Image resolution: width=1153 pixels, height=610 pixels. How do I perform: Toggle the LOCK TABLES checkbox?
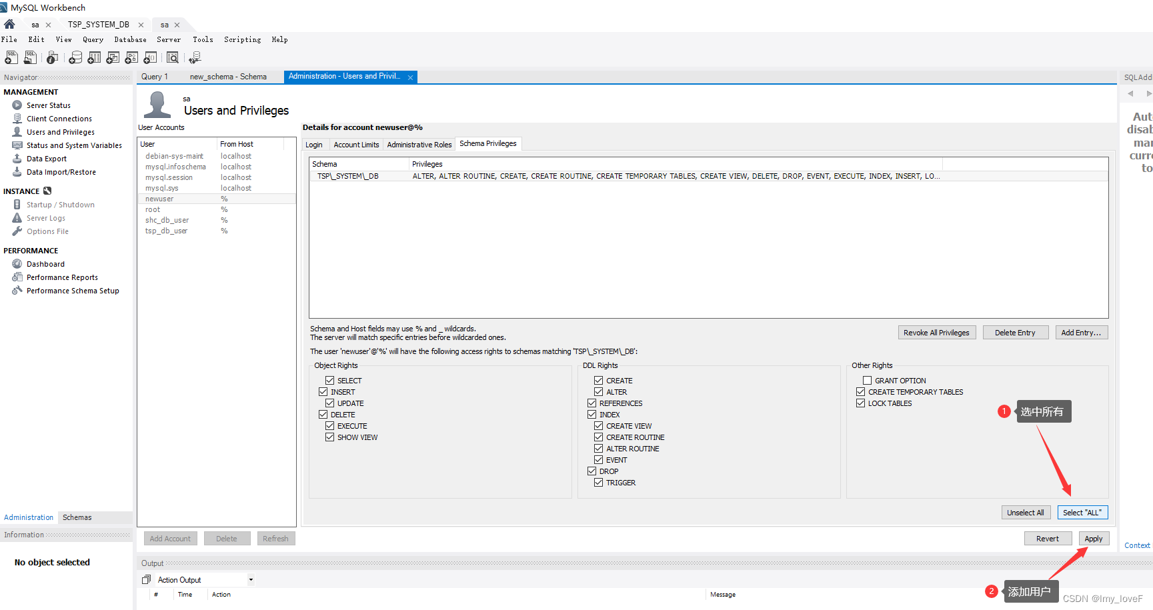pos(860,403)
